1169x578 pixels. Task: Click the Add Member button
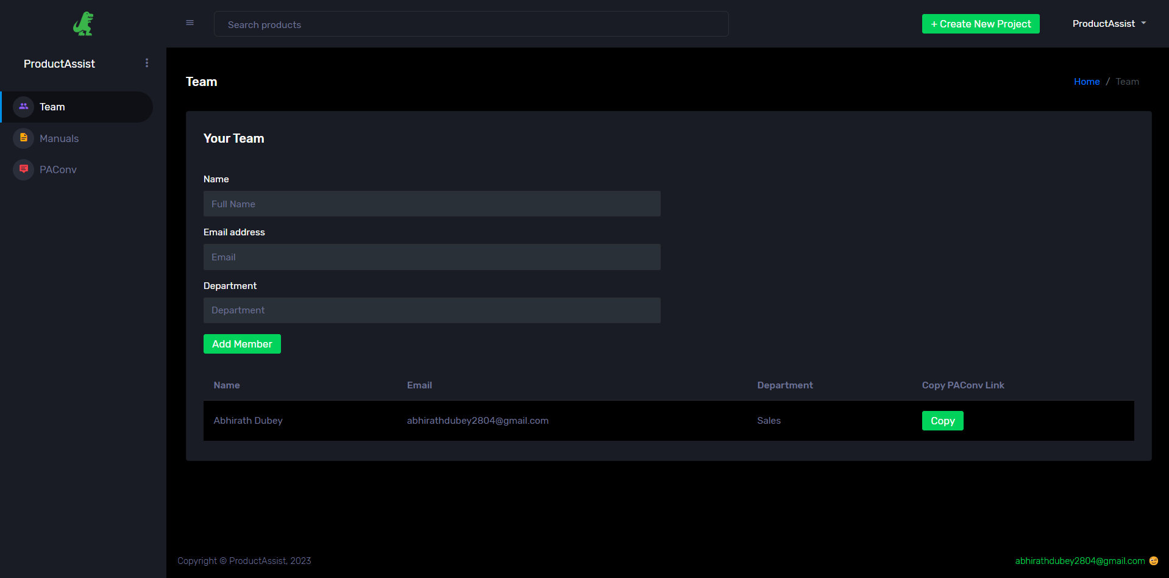pyautogui.click(x=242, y=344)
